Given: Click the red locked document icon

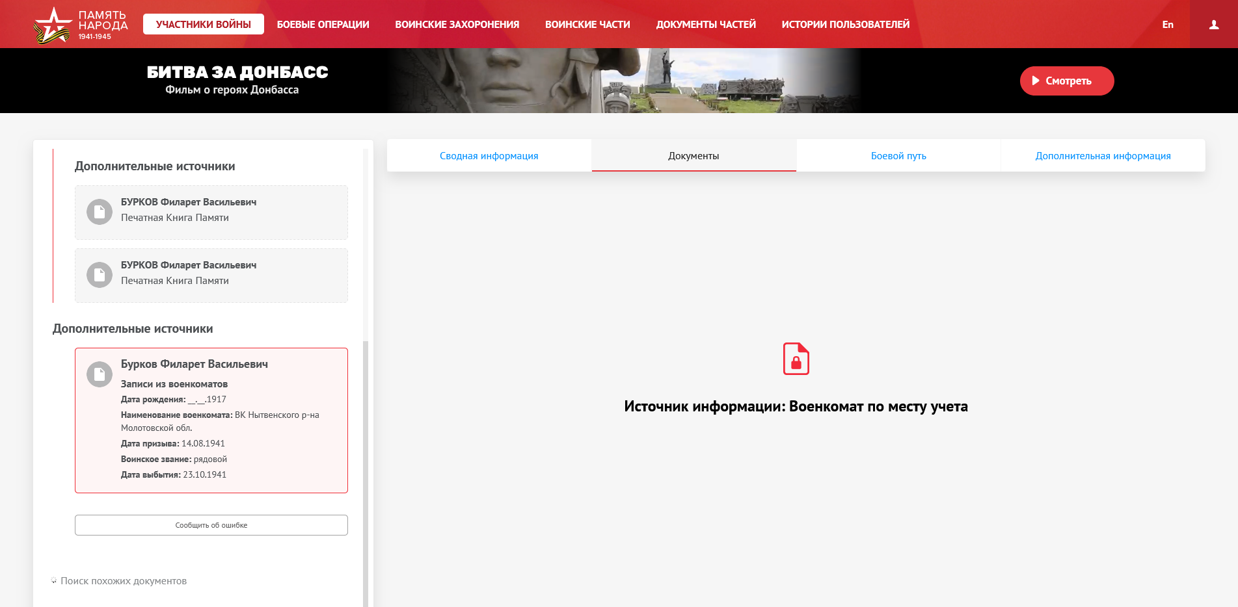Looking at the screenshot, I should pos(796,359).
